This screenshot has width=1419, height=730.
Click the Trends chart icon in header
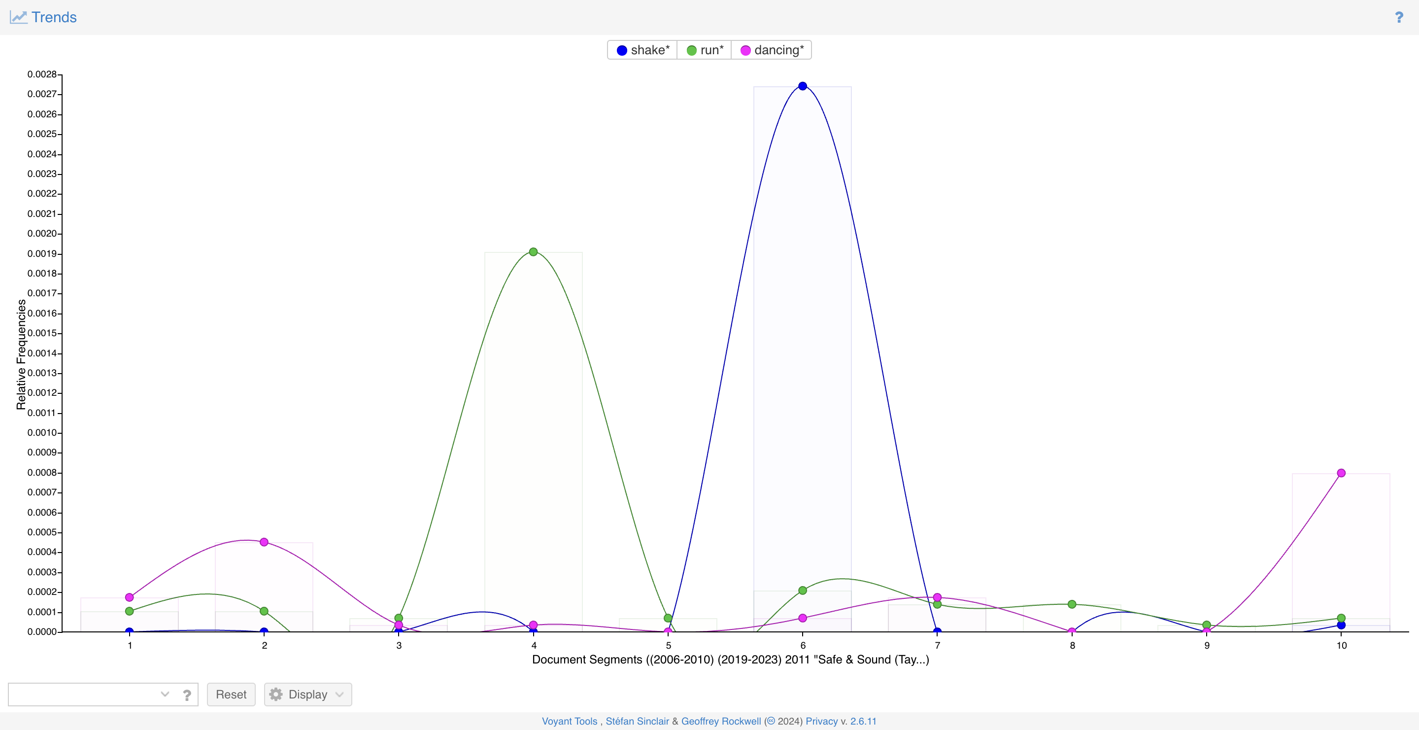coord(19,17)
